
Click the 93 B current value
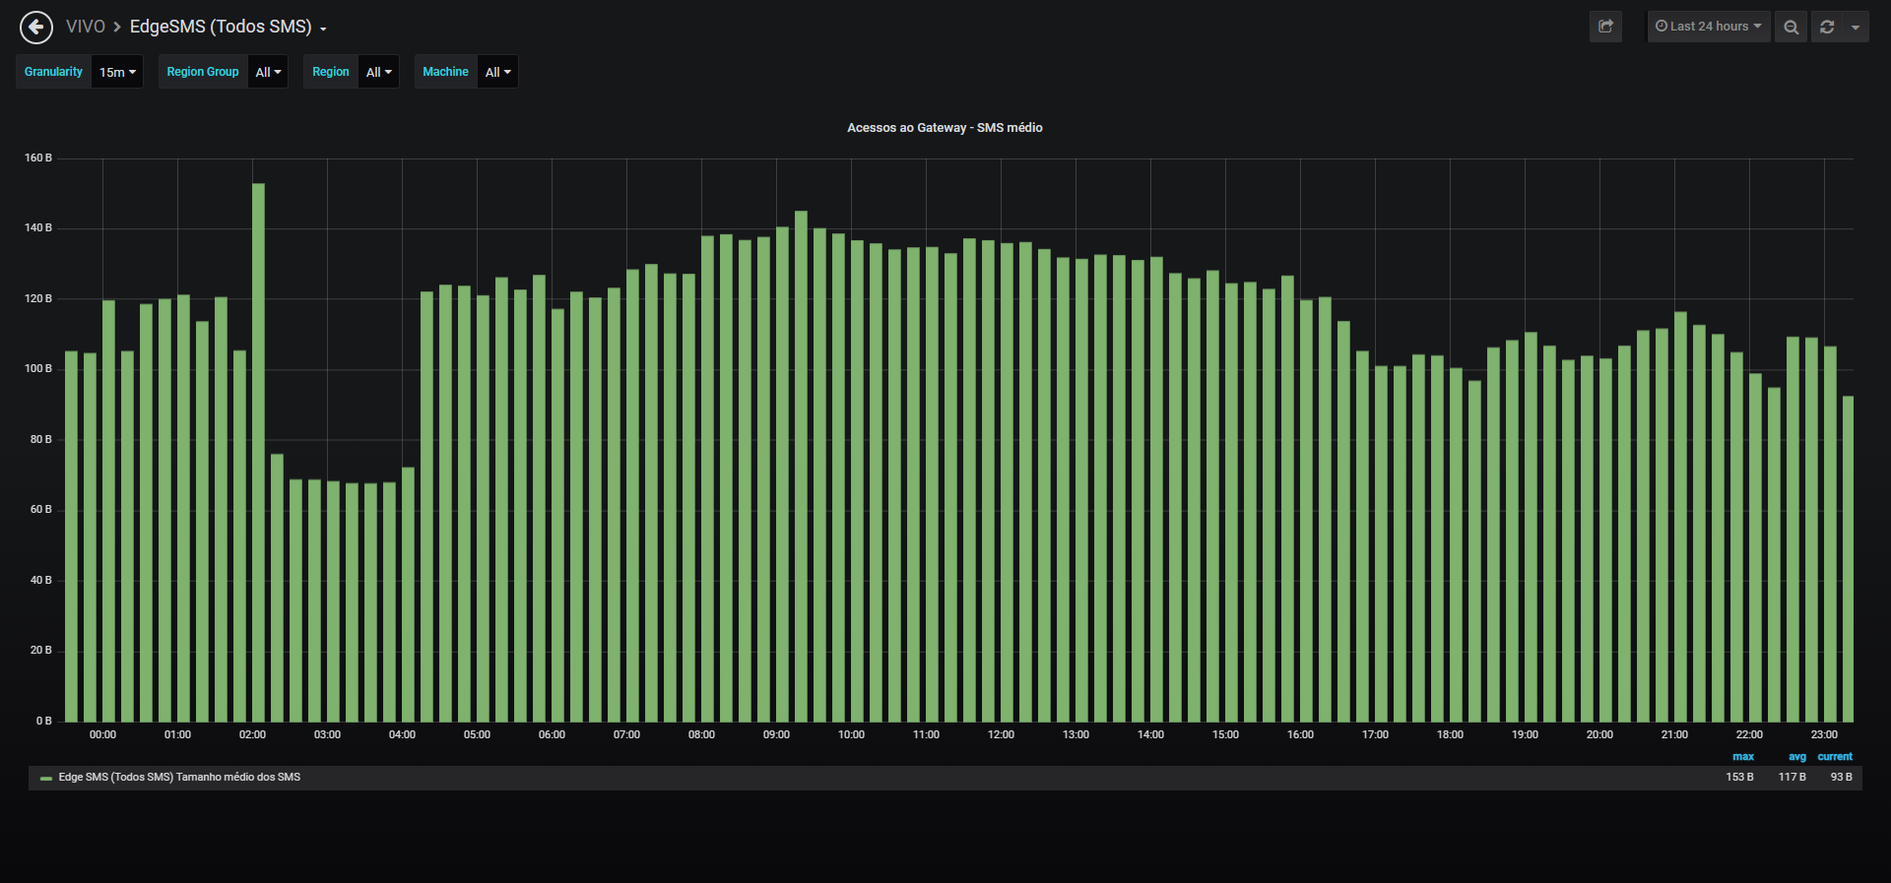tap(1842, 778)
